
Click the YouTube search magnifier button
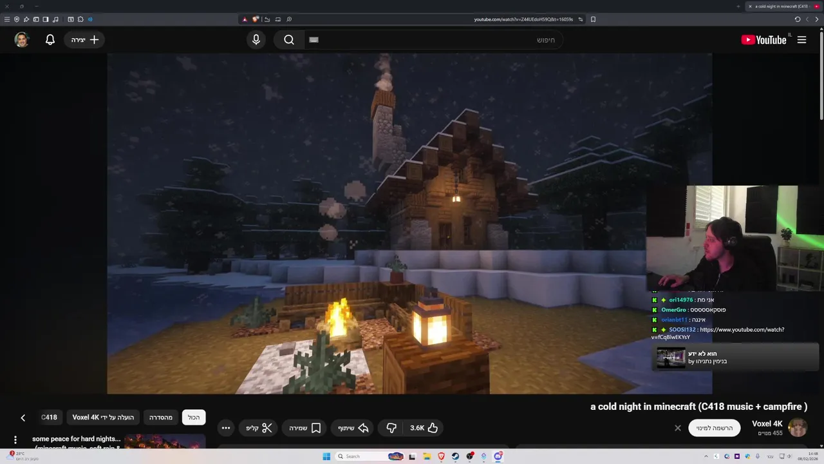289,40
